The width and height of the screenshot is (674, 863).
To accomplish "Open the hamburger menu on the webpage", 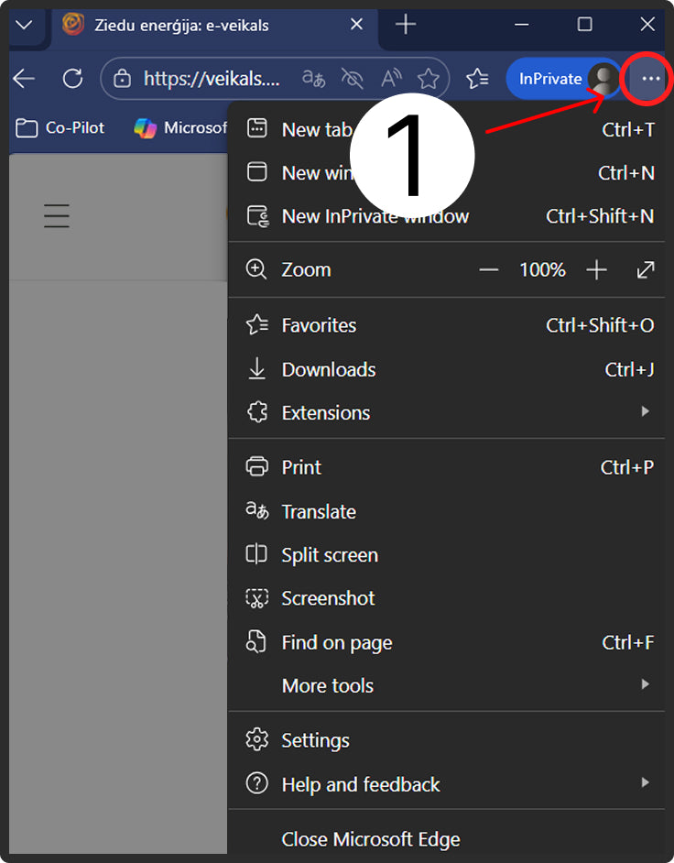I will point(57,215).
